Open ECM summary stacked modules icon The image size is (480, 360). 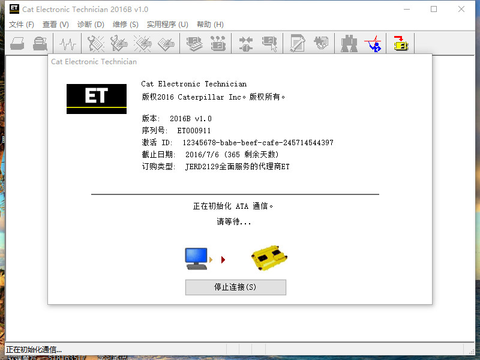[194, 43]
